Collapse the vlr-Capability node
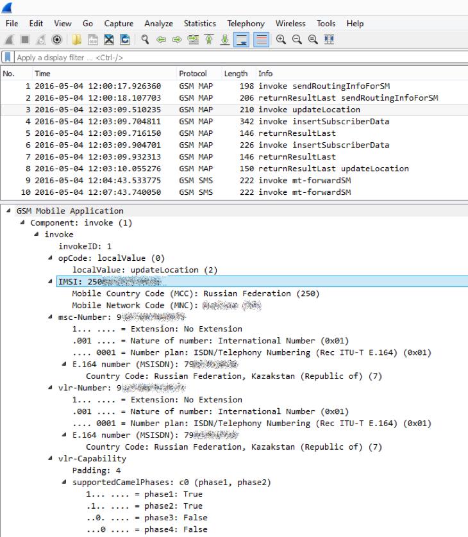The height and width of the screenshot is (537, 468). 51,459
